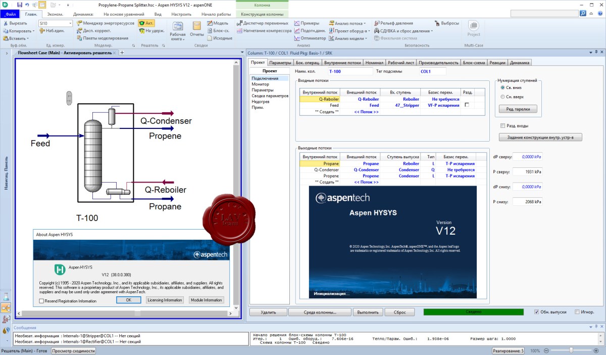Open the Выбросы emissions tool

click(x=447, y=23)
